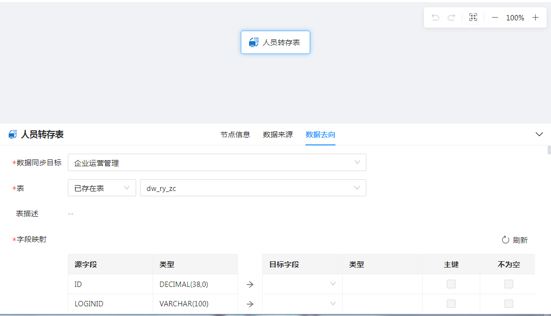Click the fit-to-canvas layout icon
551x316 pixels.
click(x=473, y=17)
